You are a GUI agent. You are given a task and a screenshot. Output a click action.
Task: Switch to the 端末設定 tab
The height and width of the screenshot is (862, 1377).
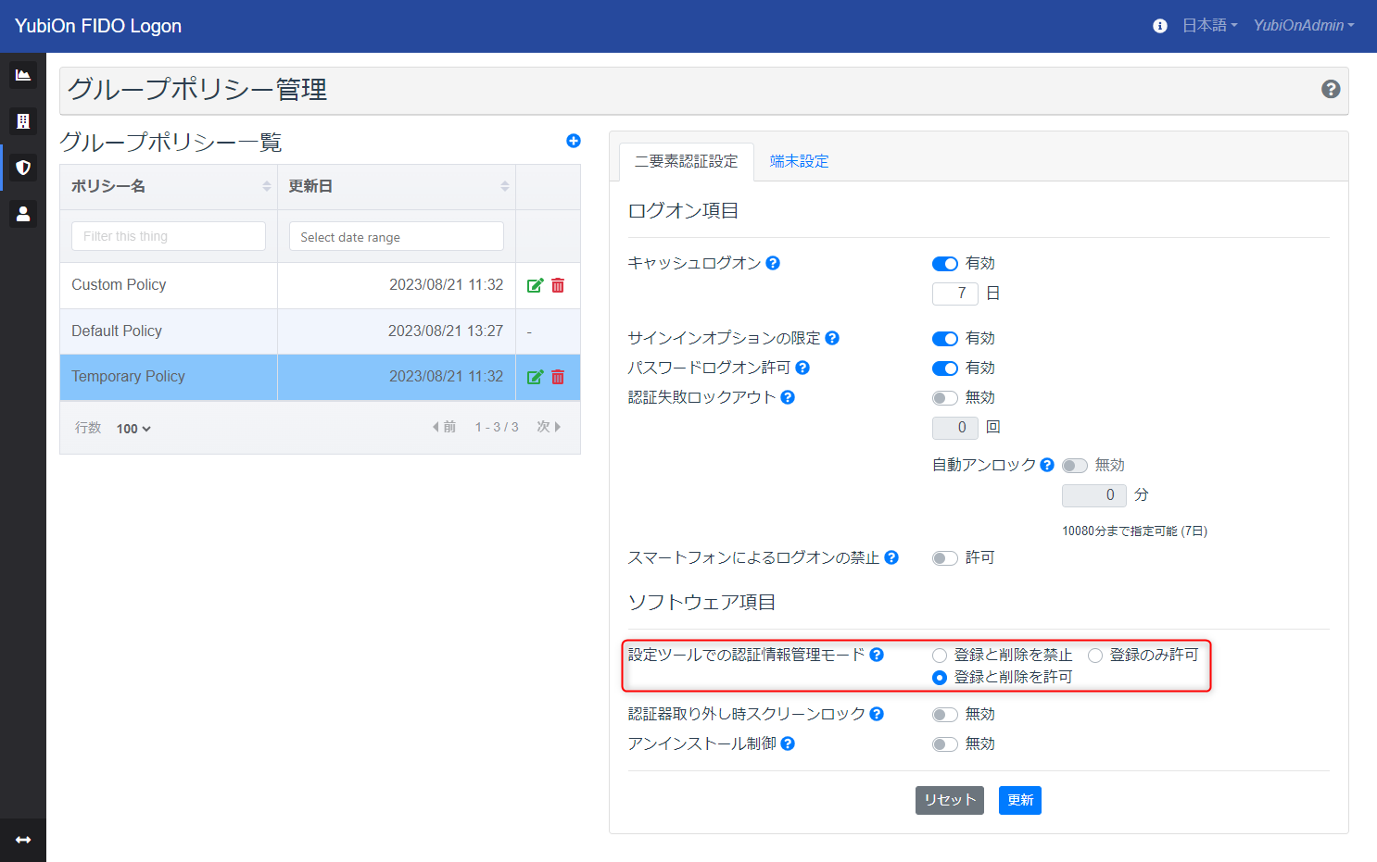click(799, 160)
